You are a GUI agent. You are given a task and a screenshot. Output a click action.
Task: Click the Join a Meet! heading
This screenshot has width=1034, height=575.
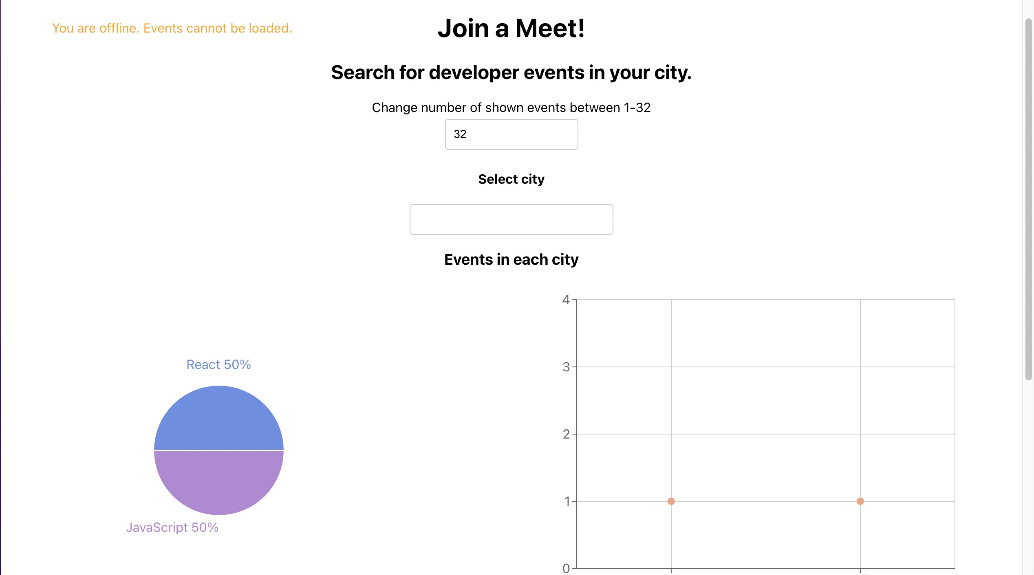coord(511,29)
